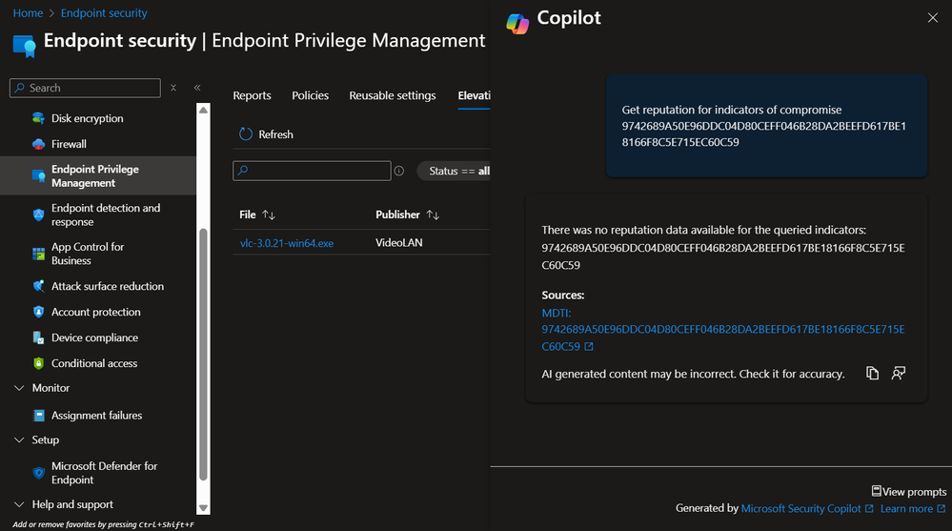Go to Endpoint security breadcrumb

[x=104, y=12]
